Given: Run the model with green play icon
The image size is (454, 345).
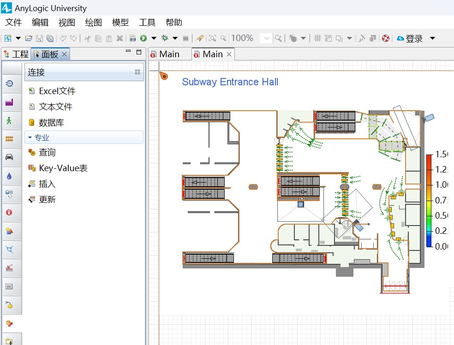Looking at the screenshot, I should pyautogui.click(x=143, y=38).
